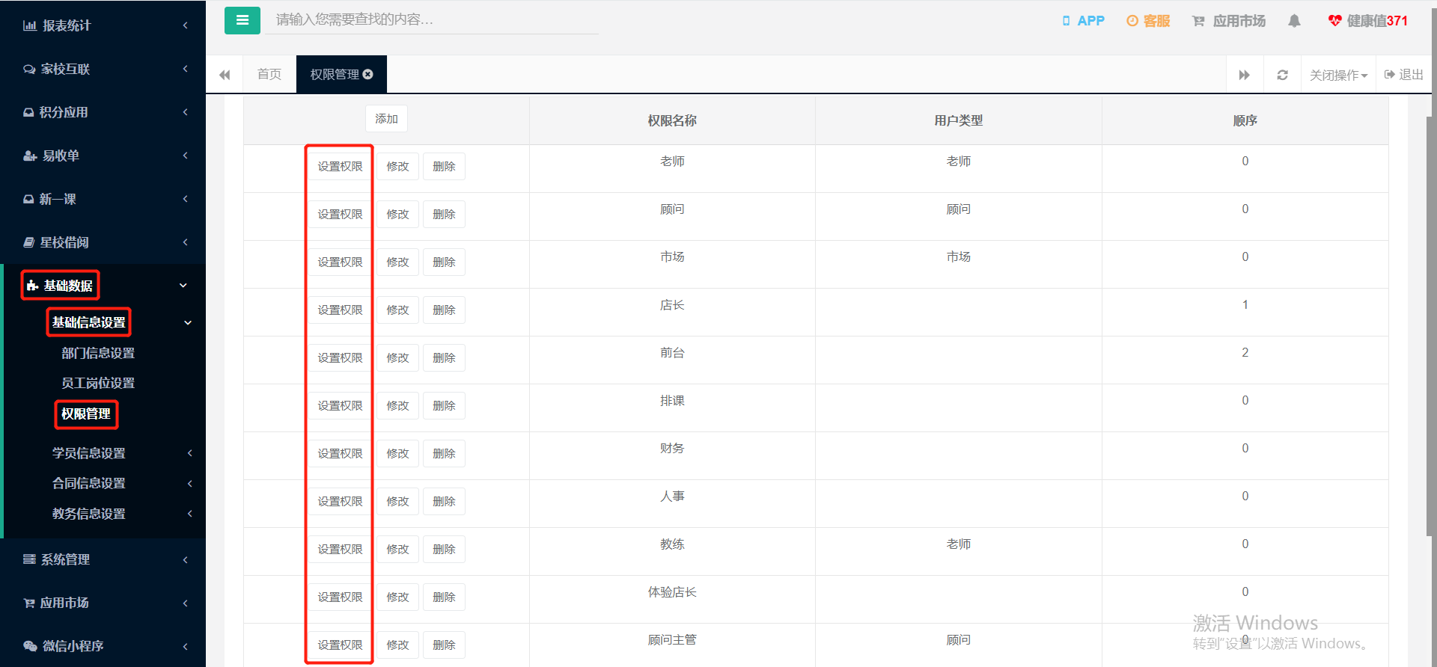The width and height of the screenshot is (1437, 667).
Task: Switch to the 首页 tab
Action: [269, 74]
